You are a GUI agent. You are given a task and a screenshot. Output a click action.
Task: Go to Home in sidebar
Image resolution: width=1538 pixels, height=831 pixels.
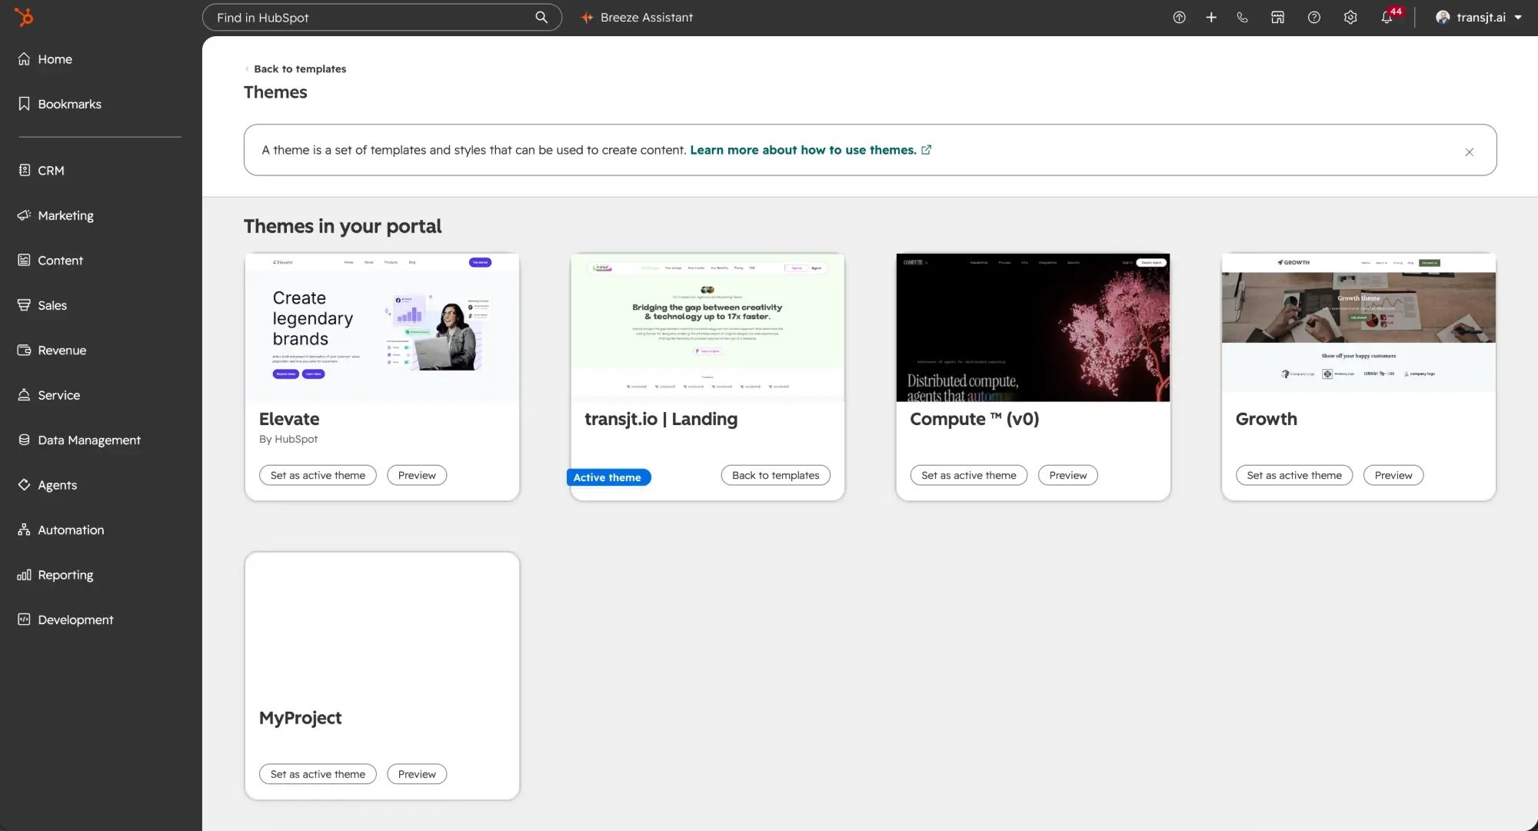tap(45, 59)
